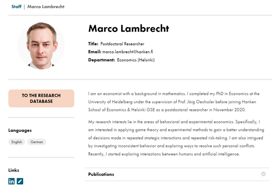
Task: Click the Marco Lambrecht page heading
Action: pyautogui.click(x=128, y=29)
